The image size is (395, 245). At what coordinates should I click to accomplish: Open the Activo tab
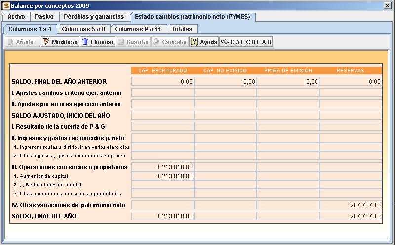(x=16, y=17)
